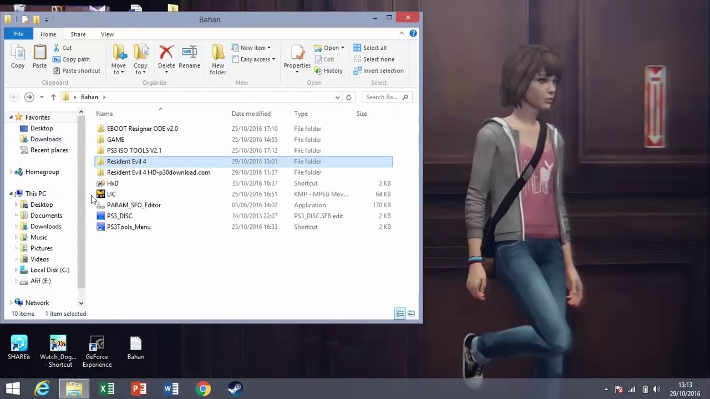Expand the Local Disk (C:) node

coord(16,270)
